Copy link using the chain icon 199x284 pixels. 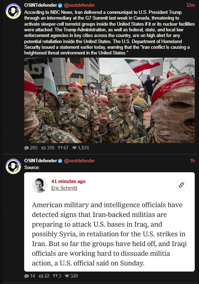pyautogui.click(x=181, y=185)
